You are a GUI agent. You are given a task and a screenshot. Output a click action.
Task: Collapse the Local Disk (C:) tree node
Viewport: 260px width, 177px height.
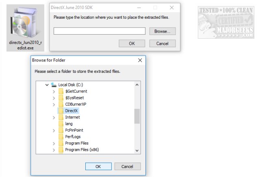click(47, 85)
